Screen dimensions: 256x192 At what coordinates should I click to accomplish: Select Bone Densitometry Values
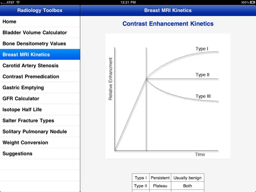[x=40, y=44]
